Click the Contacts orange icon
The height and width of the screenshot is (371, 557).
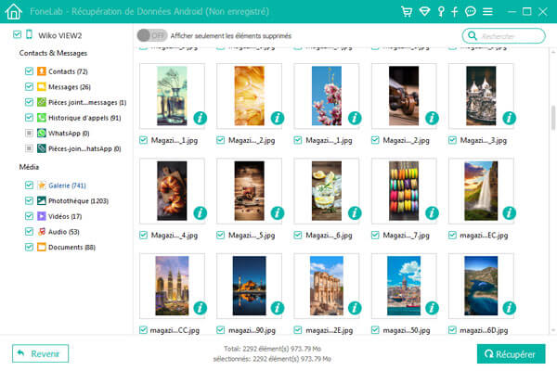pos(42,71)
